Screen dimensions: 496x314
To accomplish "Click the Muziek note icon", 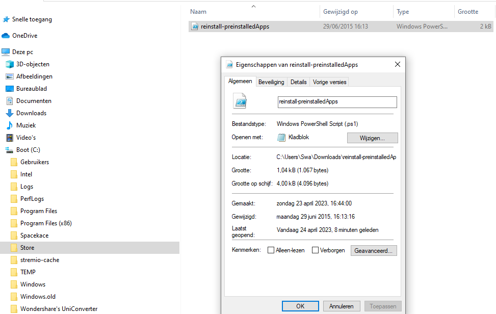I will 10,125.
